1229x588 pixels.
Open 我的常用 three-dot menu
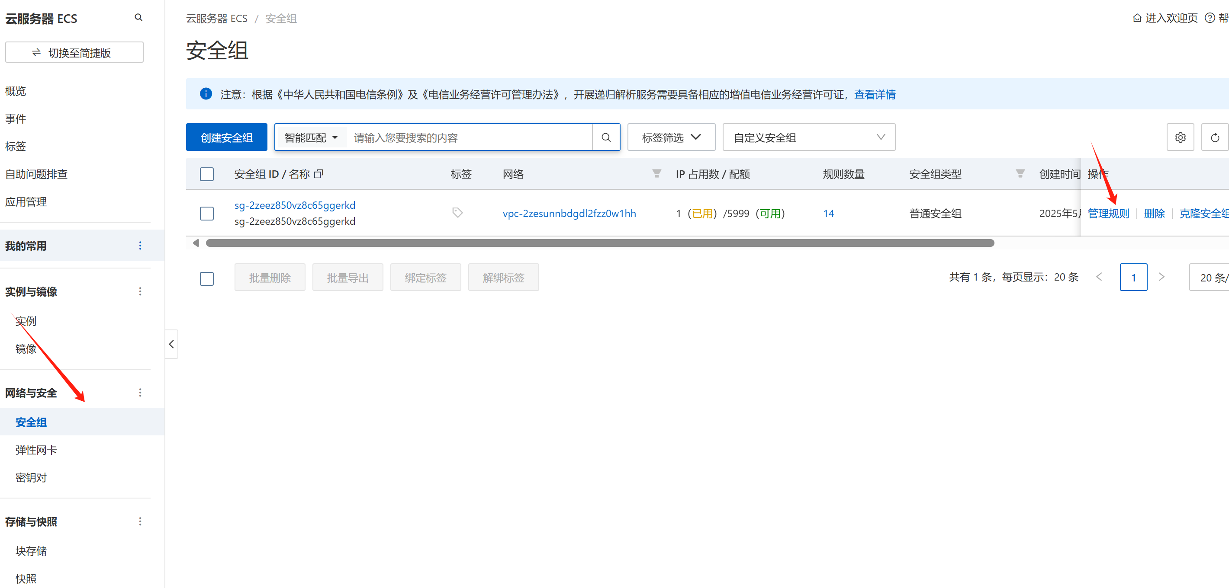140,246
